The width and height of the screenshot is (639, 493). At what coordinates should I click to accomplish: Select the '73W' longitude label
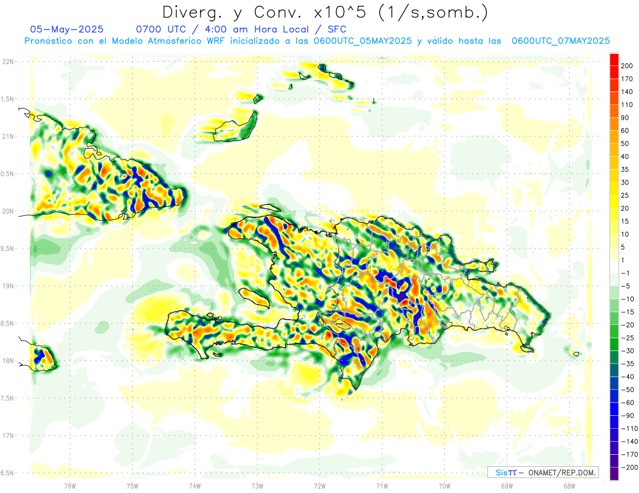tap(257, 486)
